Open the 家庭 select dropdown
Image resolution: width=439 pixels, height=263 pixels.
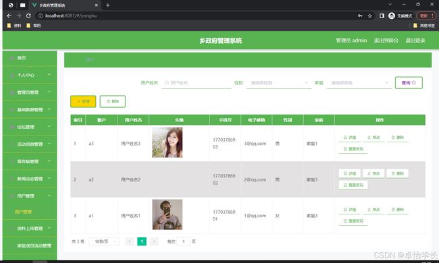point(359,83)
